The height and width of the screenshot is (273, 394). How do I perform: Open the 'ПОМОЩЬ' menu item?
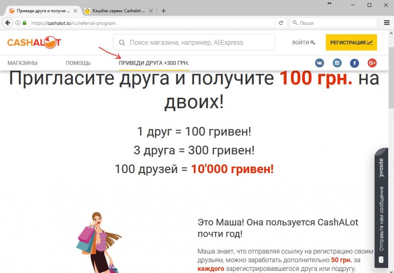(x=78, y=63)
